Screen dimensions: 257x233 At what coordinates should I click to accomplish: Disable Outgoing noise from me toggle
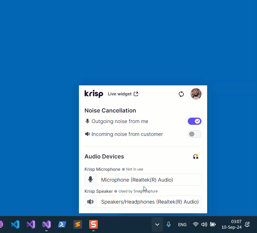click(194, 121)
